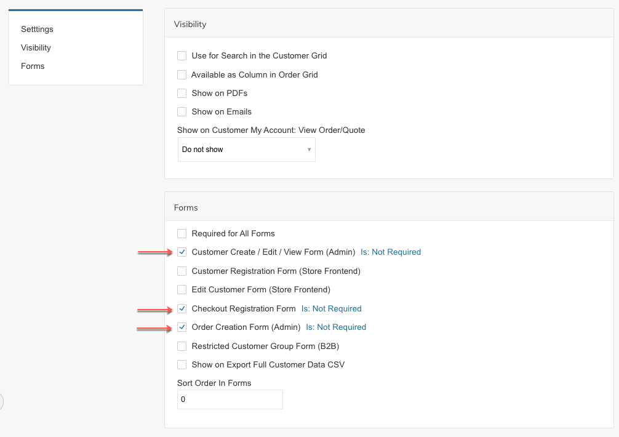
Task: Enable Restricted Customer Group Form (B2B)
Action: 182,347
